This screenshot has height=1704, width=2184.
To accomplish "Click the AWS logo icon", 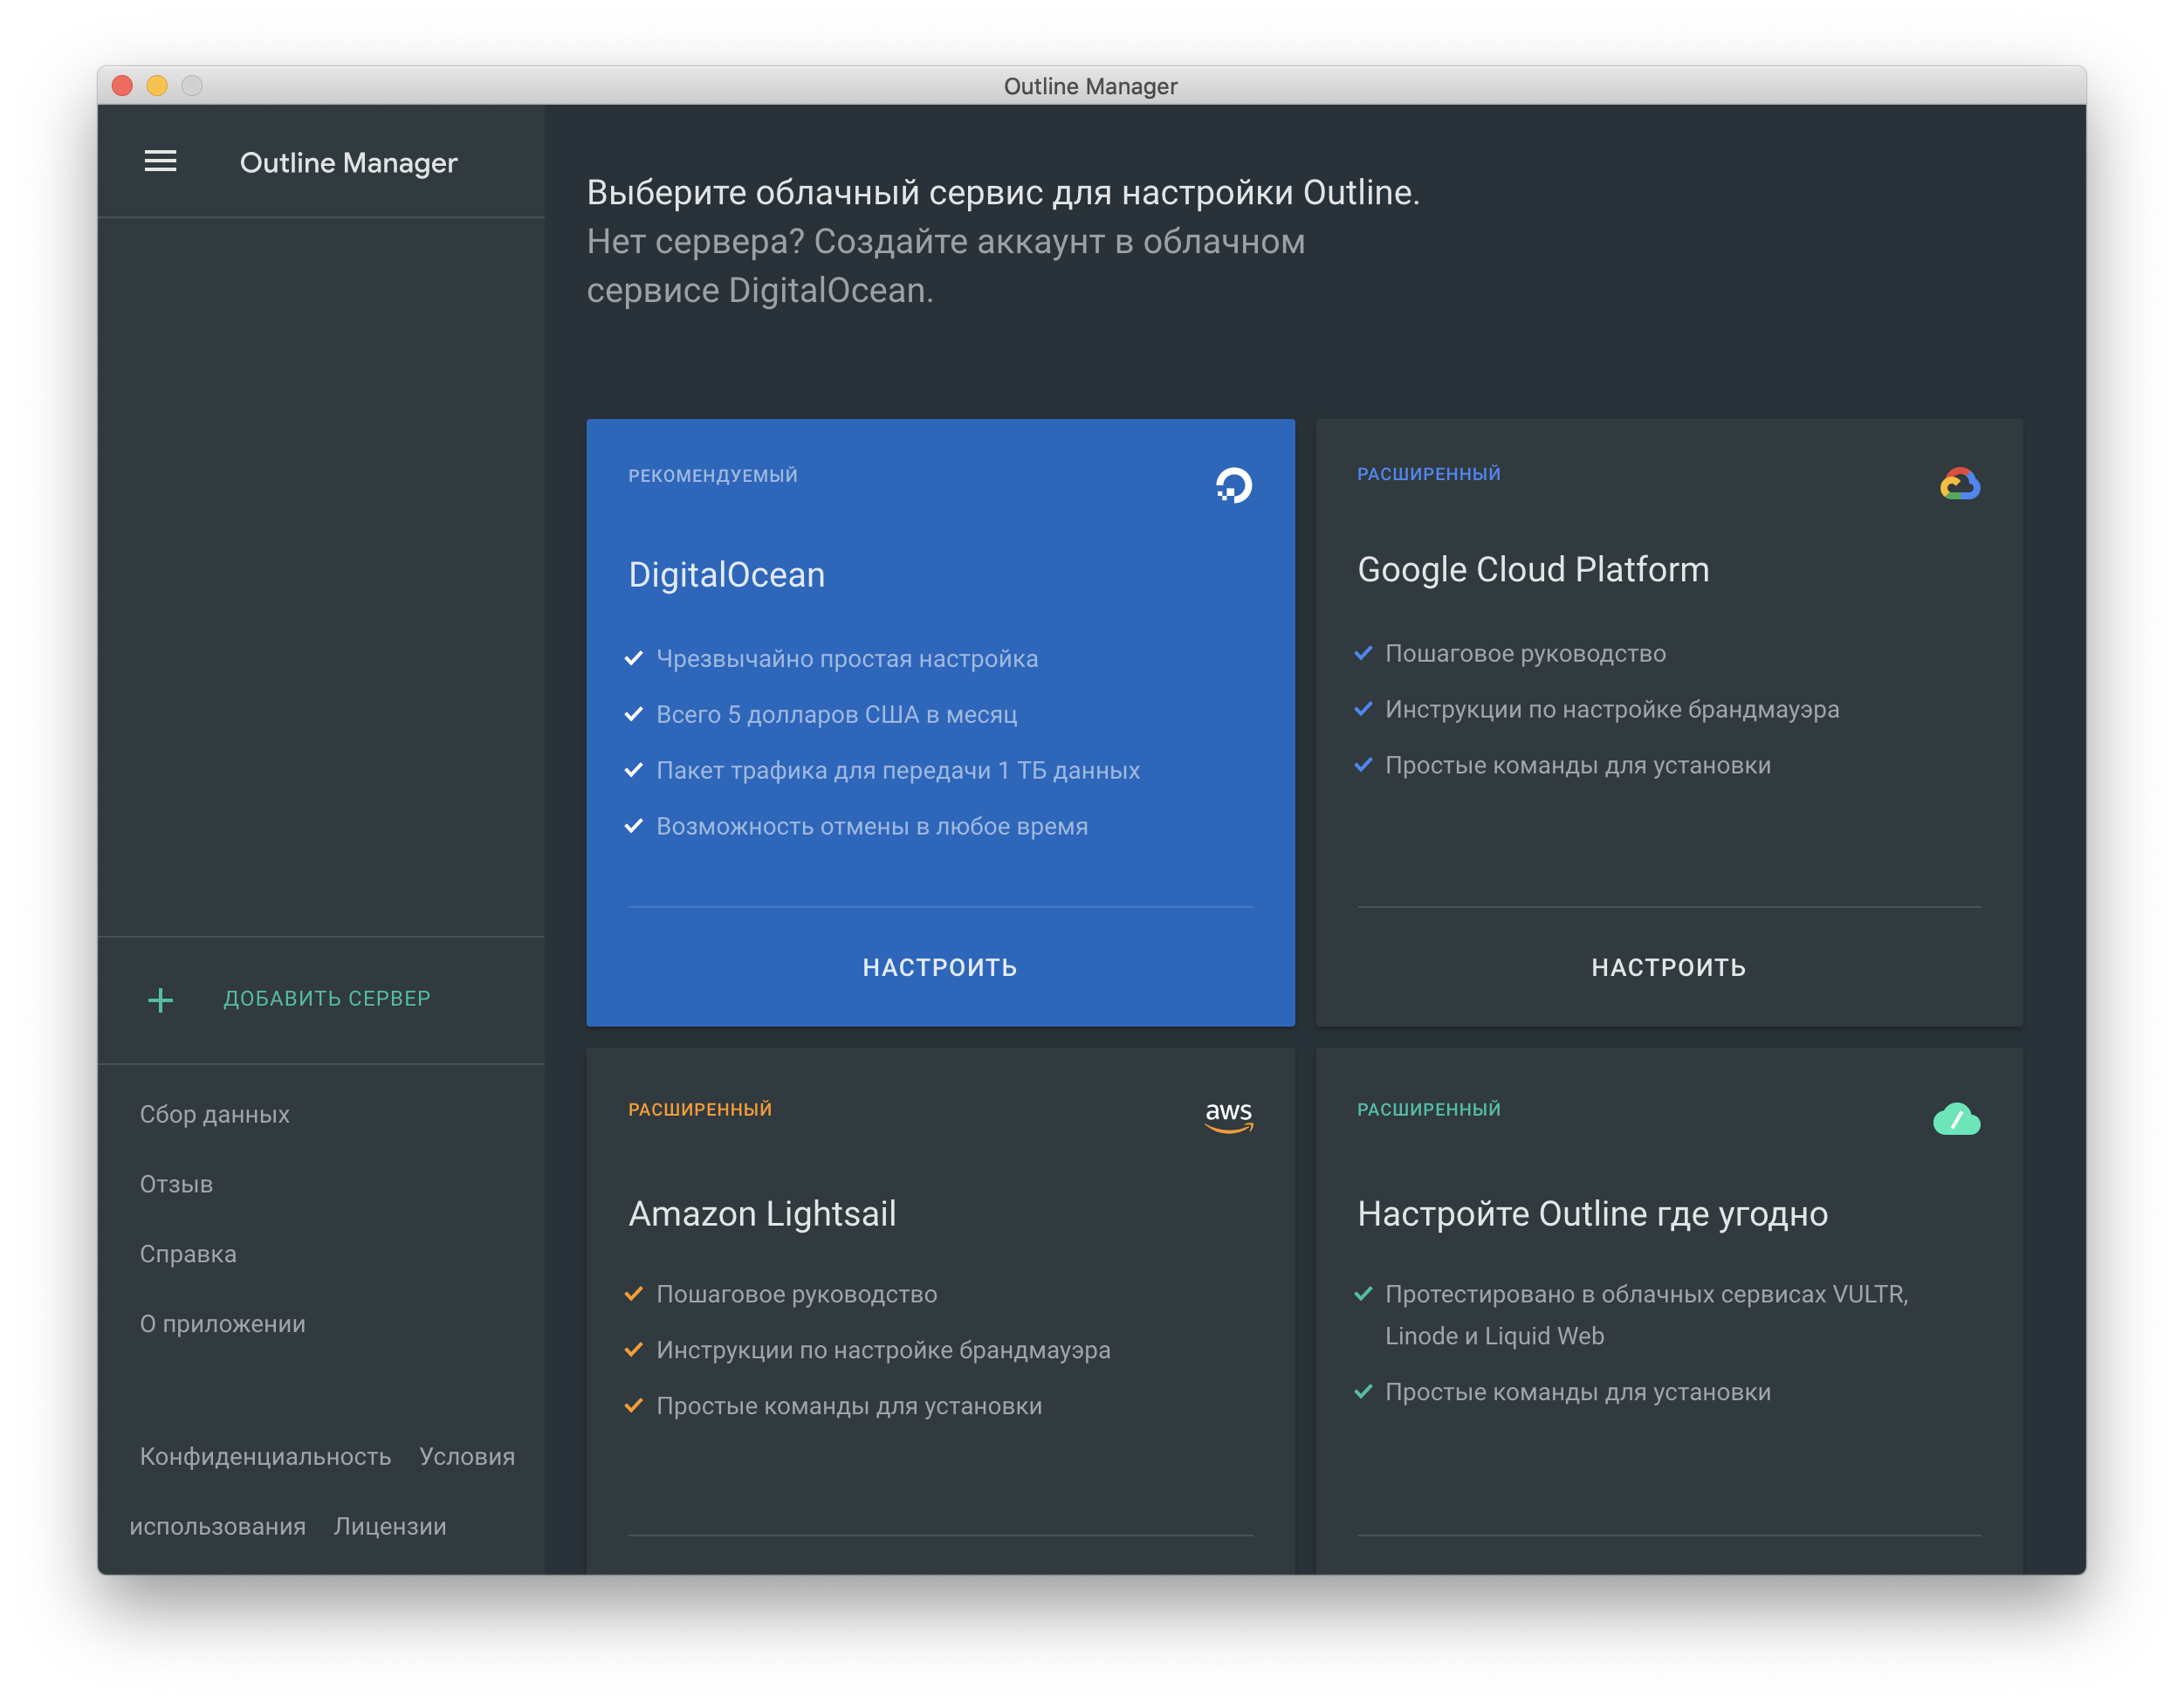I will tap(1229, 1117).
